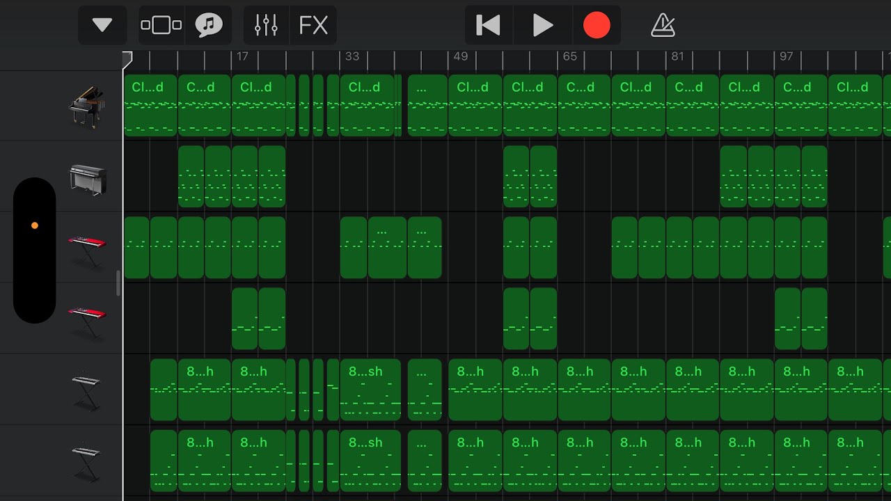
Task: Select electric piano region below bar 17
Action: [245, 176]
